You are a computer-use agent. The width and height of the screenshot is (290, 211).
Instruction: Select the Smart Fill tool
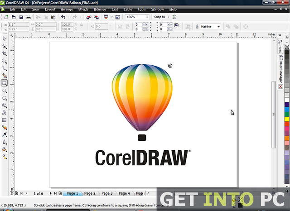(4, 76)
